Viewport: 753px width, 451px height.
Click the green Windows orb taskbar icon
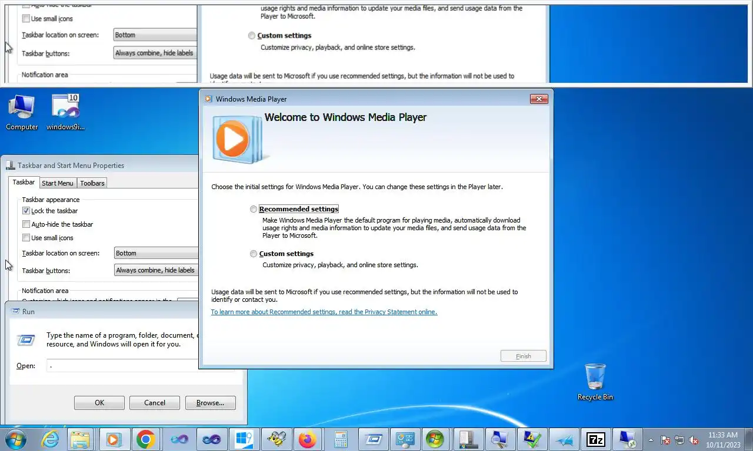tap(435, 439)
